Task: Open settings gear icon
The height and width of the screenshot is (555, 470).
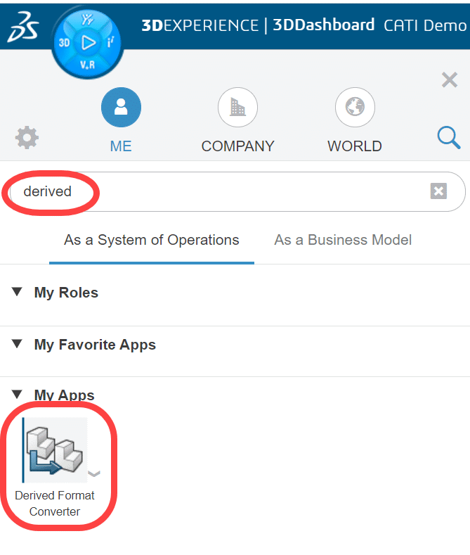Action: 27,138
